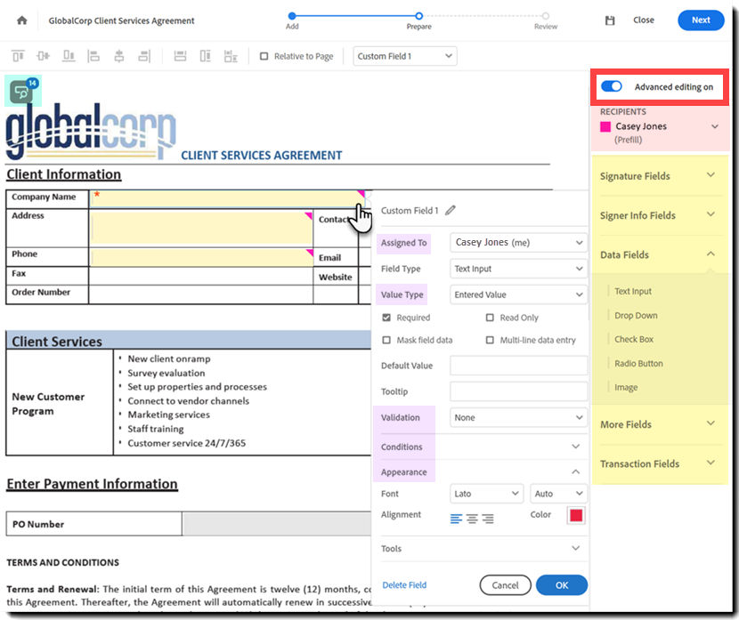Set text alignment to right

(x=488, y=519)
